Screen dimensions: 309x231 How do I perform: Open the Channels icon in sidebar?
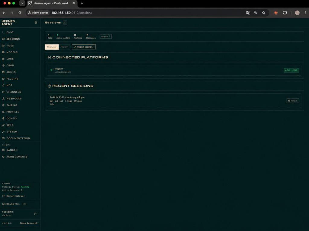(x=3, y=92)
